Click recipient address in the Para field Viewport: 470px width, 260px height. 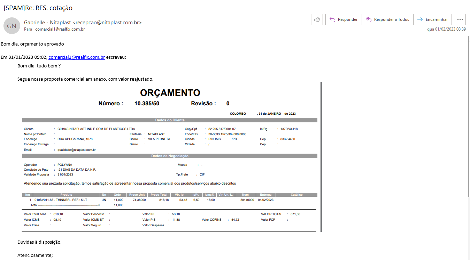60,29
